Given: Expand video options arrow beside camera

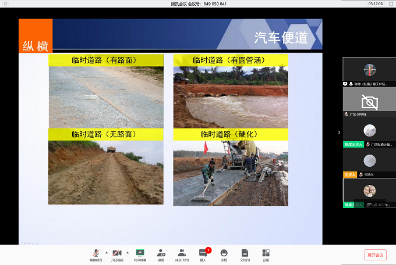Looking at the screenshot, I should (x=128, y=252).
